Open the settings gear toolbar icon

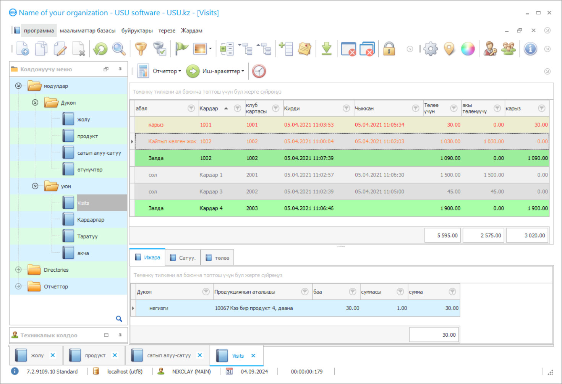pos(431,49)
